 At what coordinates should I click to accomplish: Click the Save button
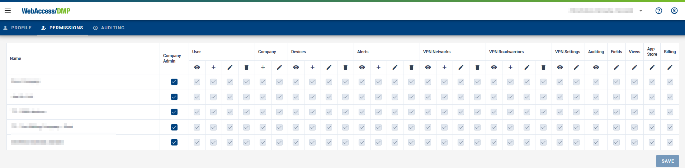pyautogui.click(x=667, y=161)
